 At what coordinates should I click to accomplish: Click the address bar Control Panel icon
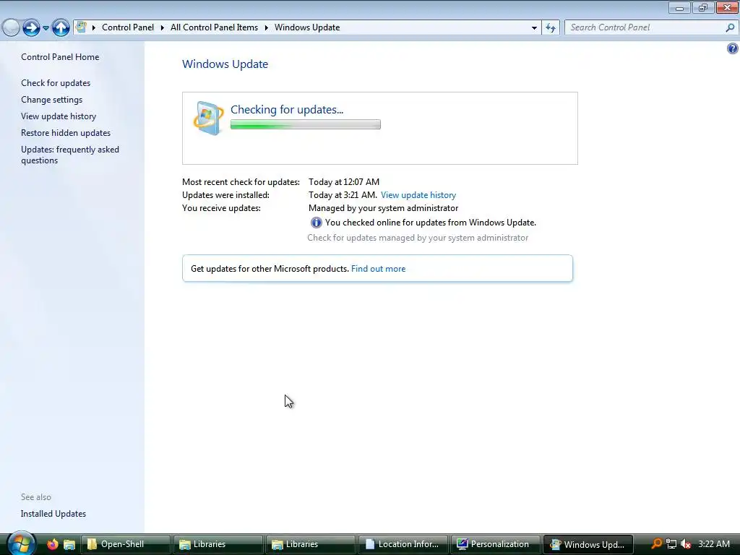pyautogui.click(x=81, y=27)
